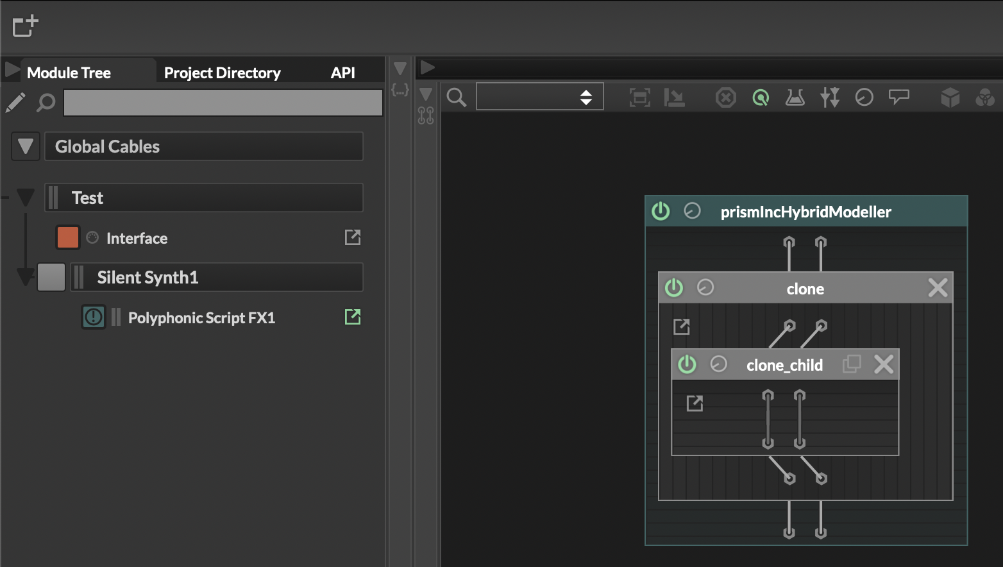
Task: Toggle bypass on Polyphonic Script FX1
Action: 94,317
